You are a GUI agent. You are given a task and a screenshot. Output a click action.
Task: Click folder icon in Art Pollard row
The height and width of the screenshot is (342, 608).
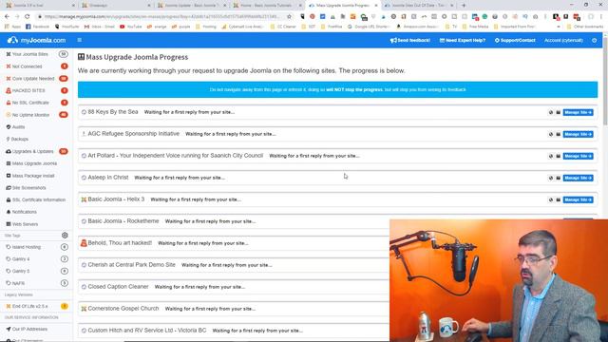[x=559, y=156]
